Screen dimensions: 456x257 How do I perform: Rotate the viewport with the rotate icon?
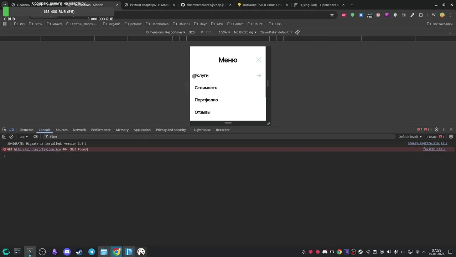(x=297, y=32)
